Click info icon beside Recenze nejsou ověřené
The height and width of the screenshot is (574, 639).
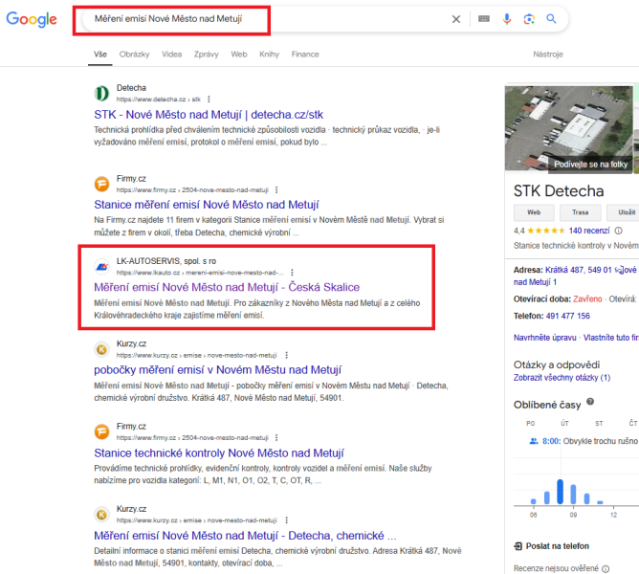606,568
